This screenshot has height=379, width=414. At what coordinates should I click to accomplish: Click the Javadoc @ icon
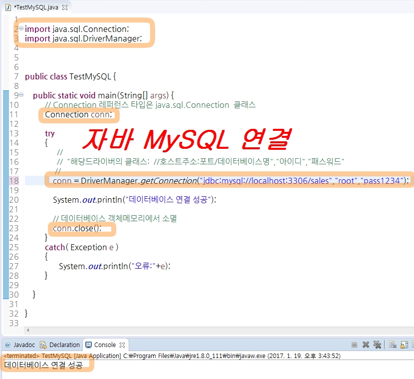coord(7,345)
